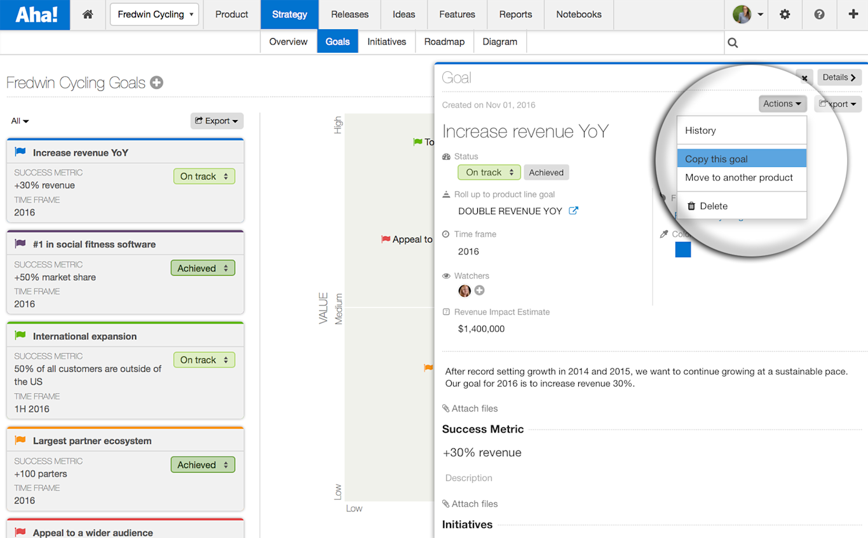Click the user profile avatar thumbnail
This screenshot has width=868, height=538.
[x=742, y=14]
